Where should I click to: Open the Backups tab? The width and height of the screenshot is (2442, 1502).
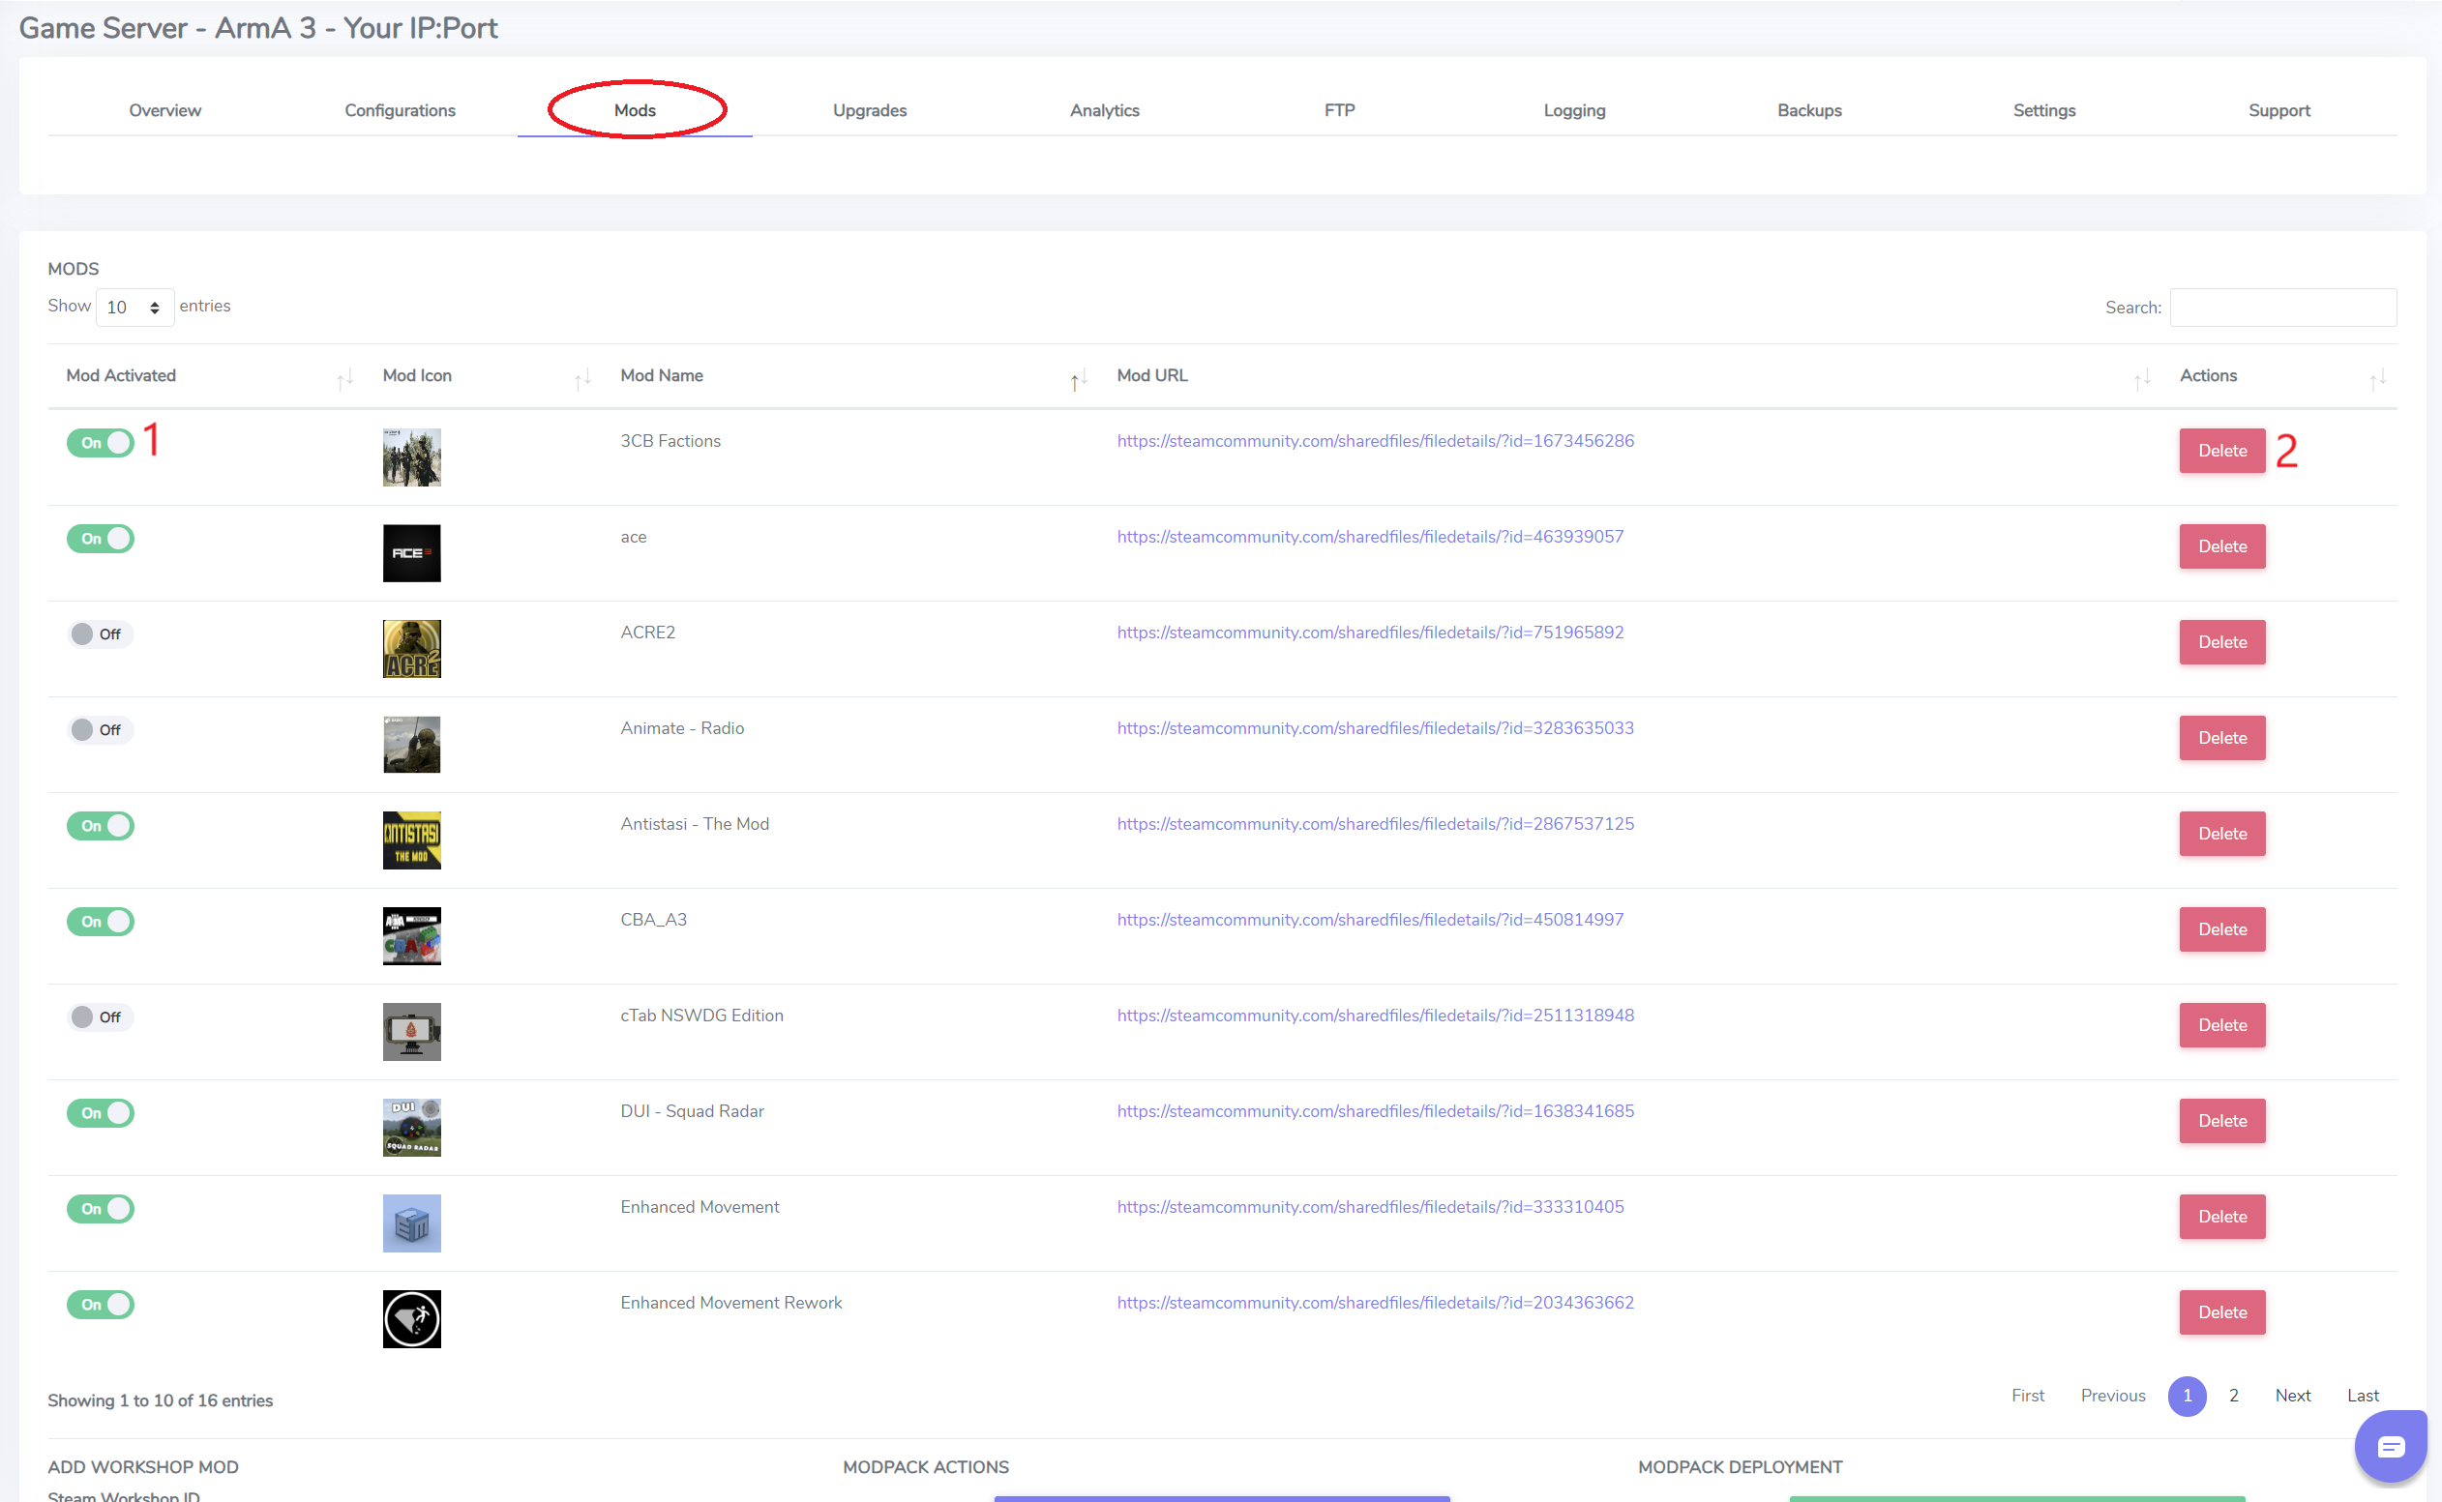1808,110
